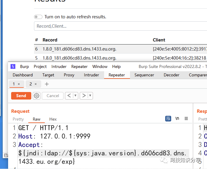Add a new Repeater tab with plus

pyautogui.click(x=47, y=84)
